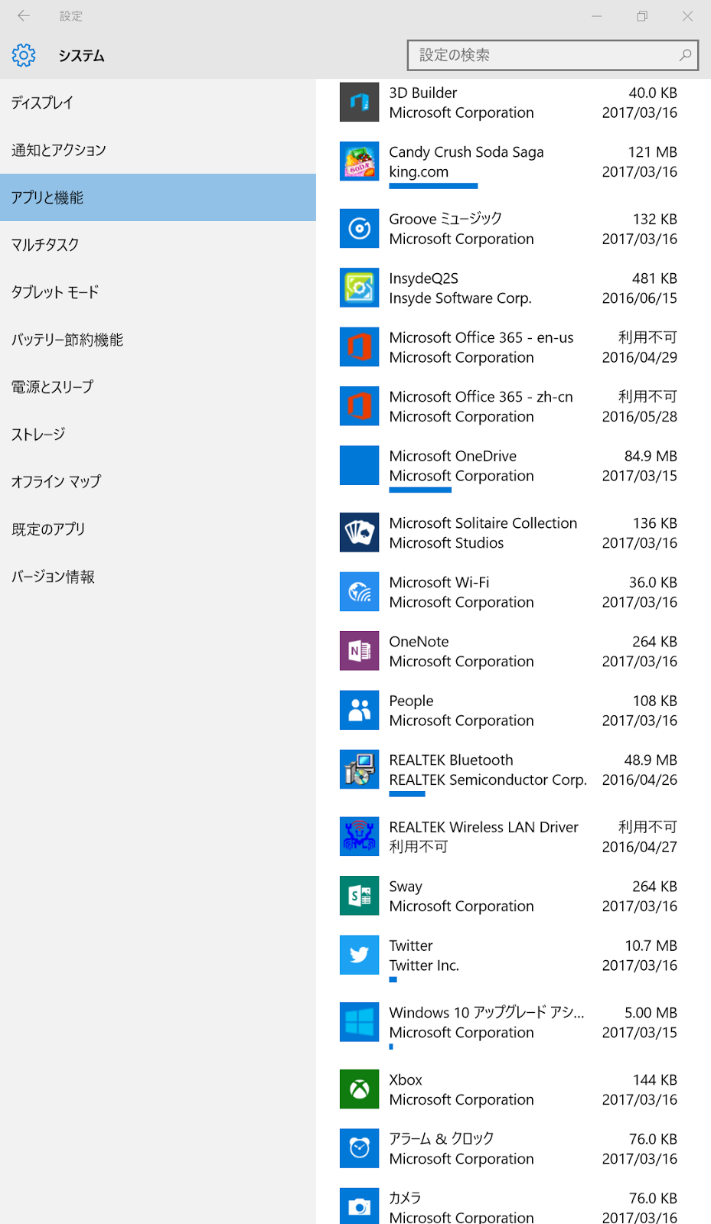Click the InsydeQ2S app icon
711x1224 pixels.
point(359,288)
